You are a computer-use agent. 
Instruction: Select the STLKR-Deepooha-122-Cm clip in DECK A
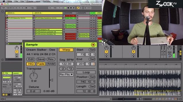click(20, 18)
